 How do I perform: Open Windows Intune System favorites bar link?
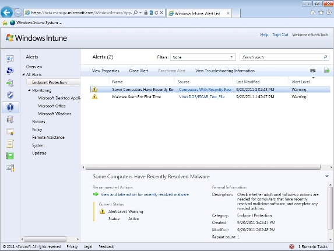[36, 23]
